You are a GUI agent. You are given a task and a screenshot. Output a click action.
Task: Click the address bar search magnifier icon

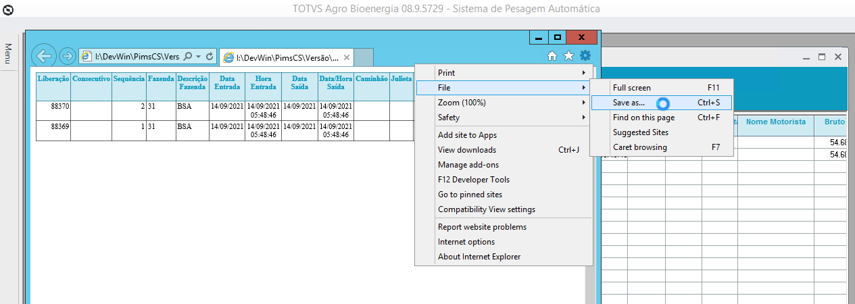(188, 57)
